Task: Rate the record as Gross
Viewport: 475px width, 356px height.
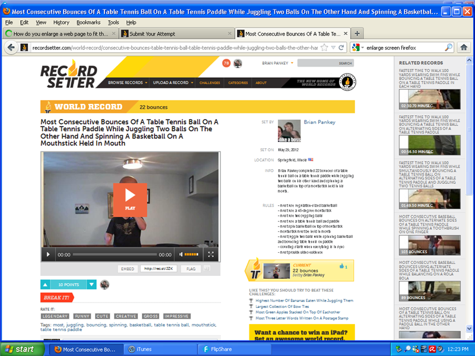Action: pos(151,316)
